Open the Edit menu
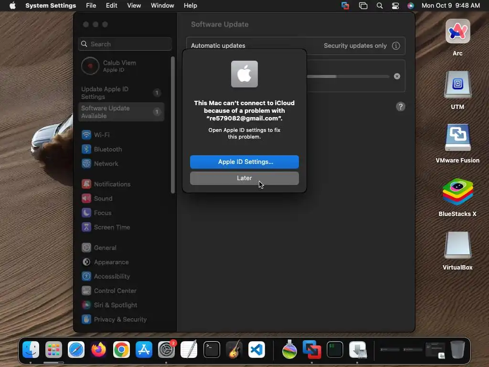The image size is (489, 367). point(111,6)
